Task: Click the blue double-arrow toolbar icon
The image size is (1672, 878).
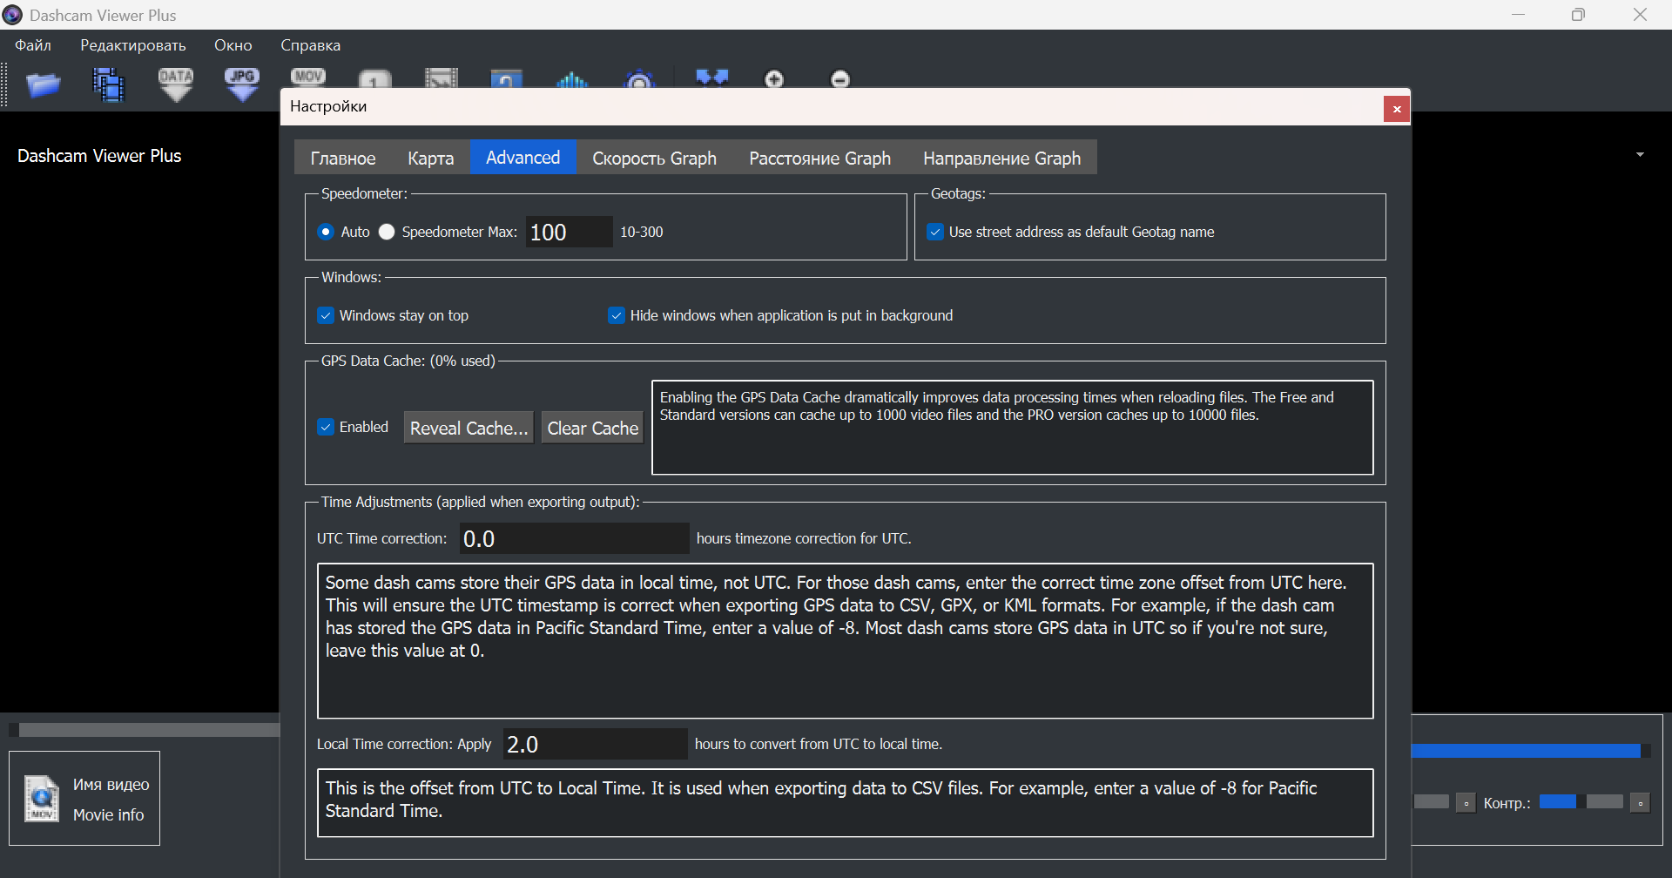Action: 711,78
